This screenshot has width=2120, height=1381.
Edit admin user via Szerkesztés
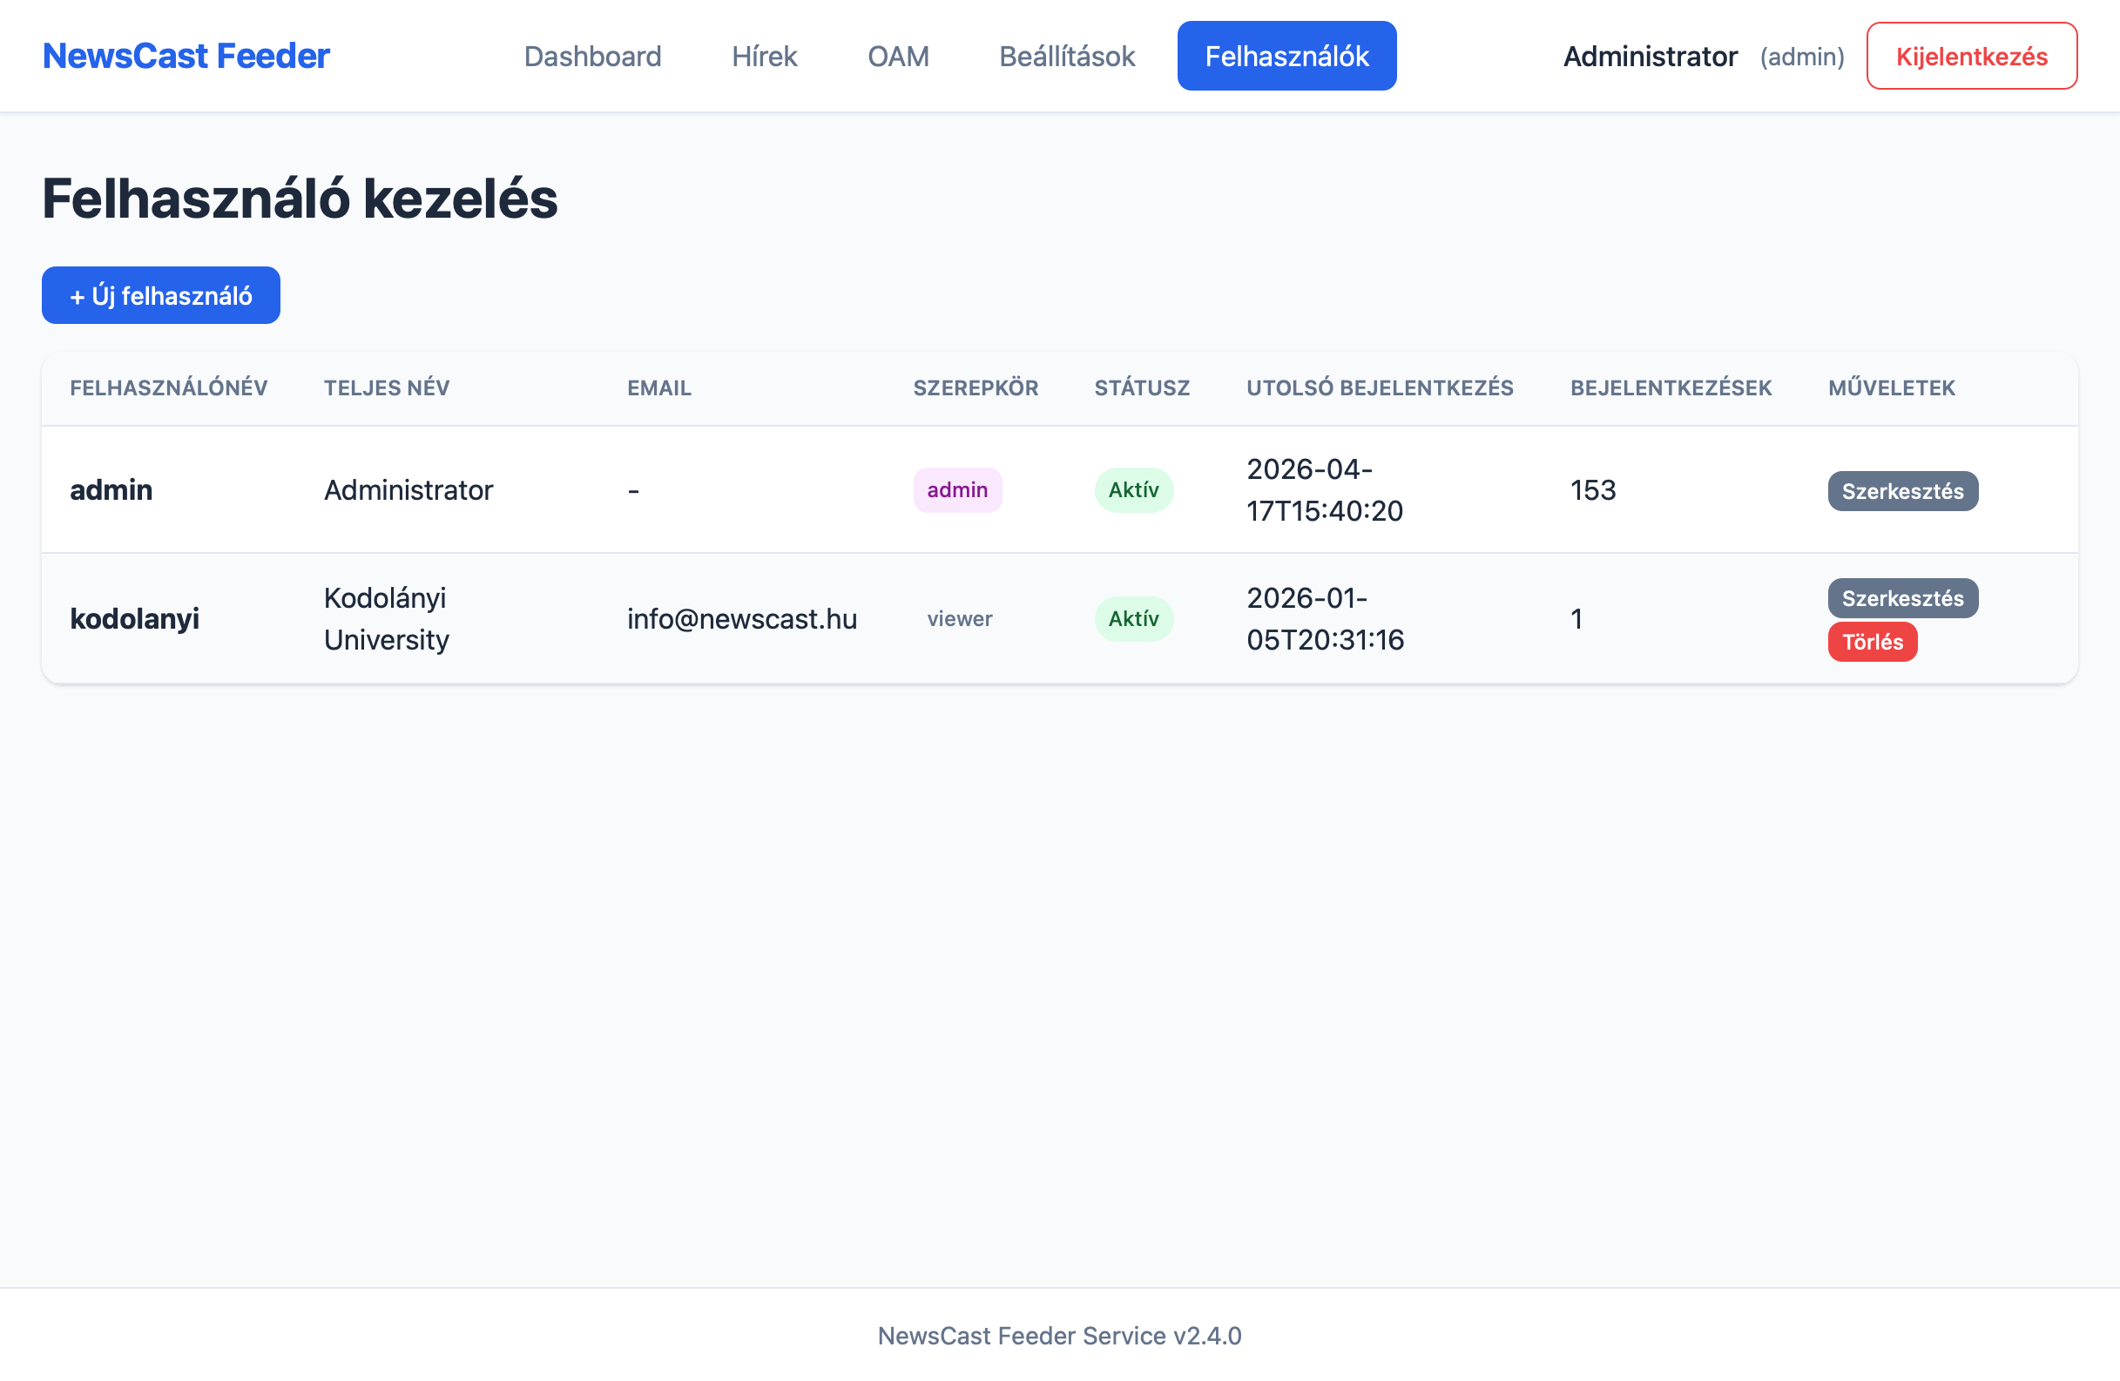coord(1901,491)
